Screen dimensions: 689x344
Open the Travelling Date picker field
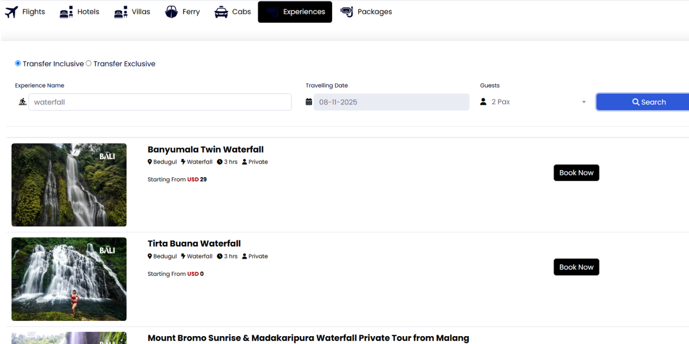[x=391, y=102]
